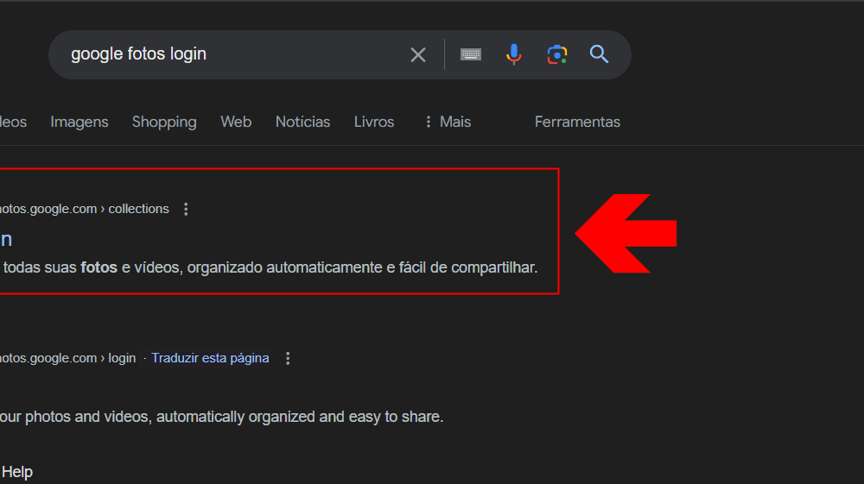Switch to the Imagens tab
This screenshot has height=484, width=864.
pos(79,122)
